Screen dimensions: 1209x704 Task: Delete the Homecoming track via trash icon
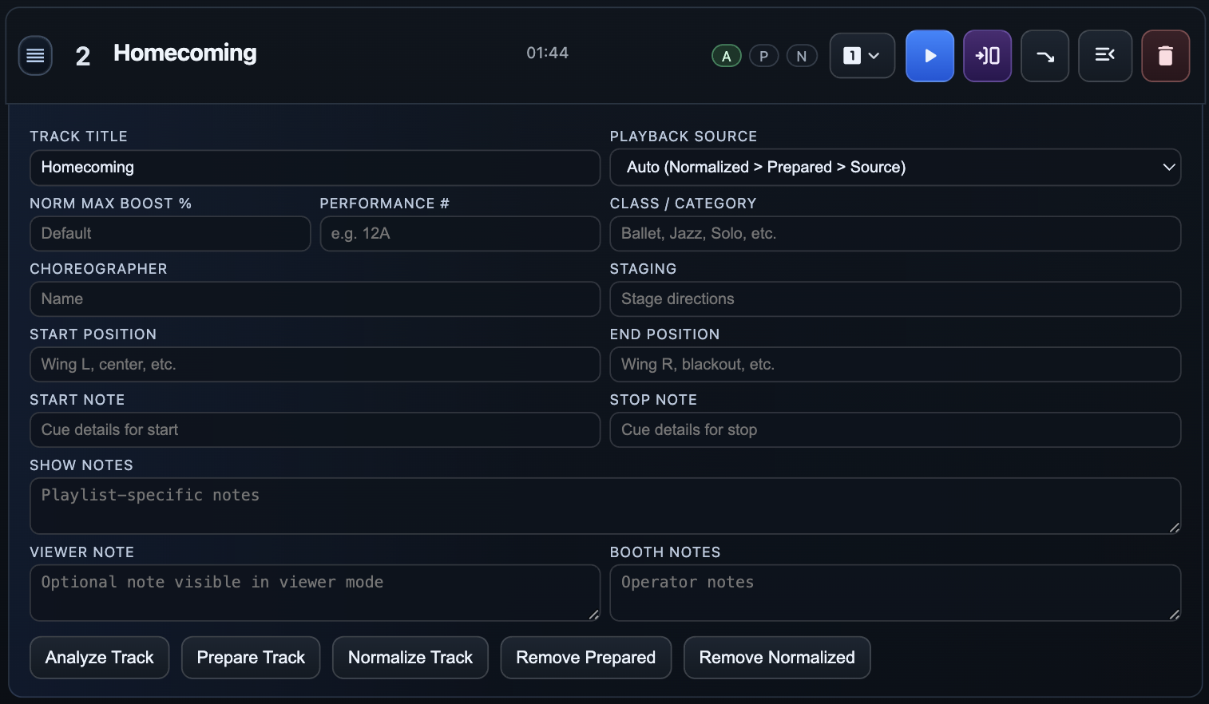click(1165, 56)
